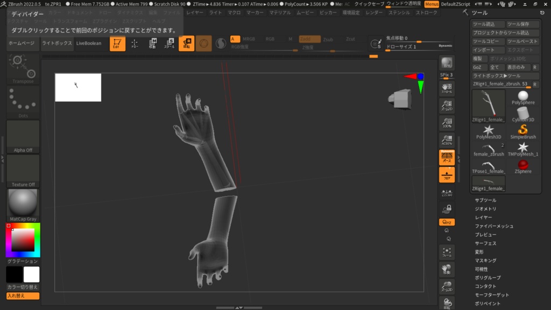Screen dimensions: 551x310
Task: Adjust the Draw Size (ドローサイズ) slider
Action: [419, 47]
